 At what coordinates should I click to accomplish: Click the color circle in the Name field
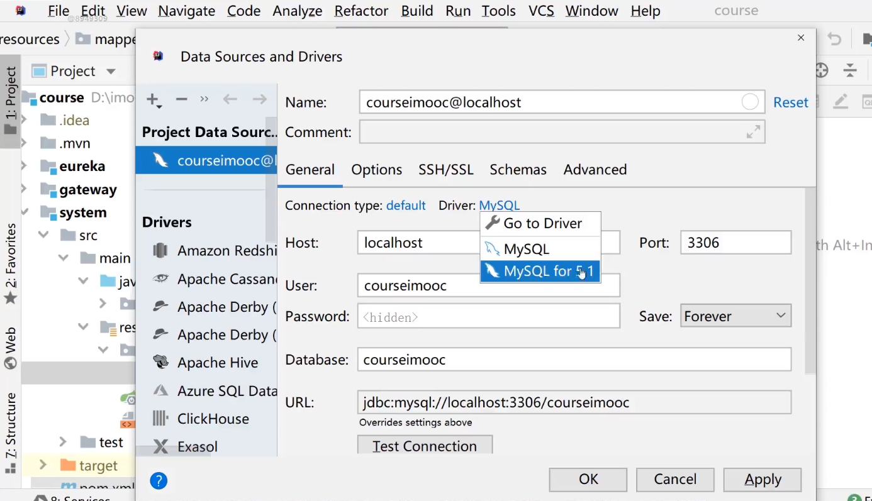[750, 102]
